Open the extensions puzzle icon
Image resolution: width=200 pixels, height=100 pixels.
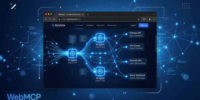(x=144, y=19)
